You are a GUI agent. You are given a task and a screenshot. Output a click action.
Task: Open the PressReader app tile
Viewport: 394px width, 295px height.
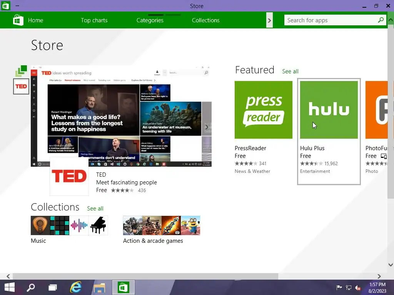pyautogui.click(x=263, y=109)
